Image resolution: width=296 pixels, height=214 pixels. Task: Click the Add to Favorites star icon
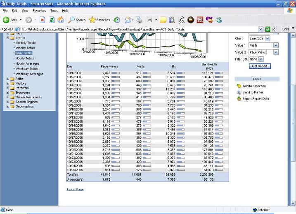click(x=239, y=86)
